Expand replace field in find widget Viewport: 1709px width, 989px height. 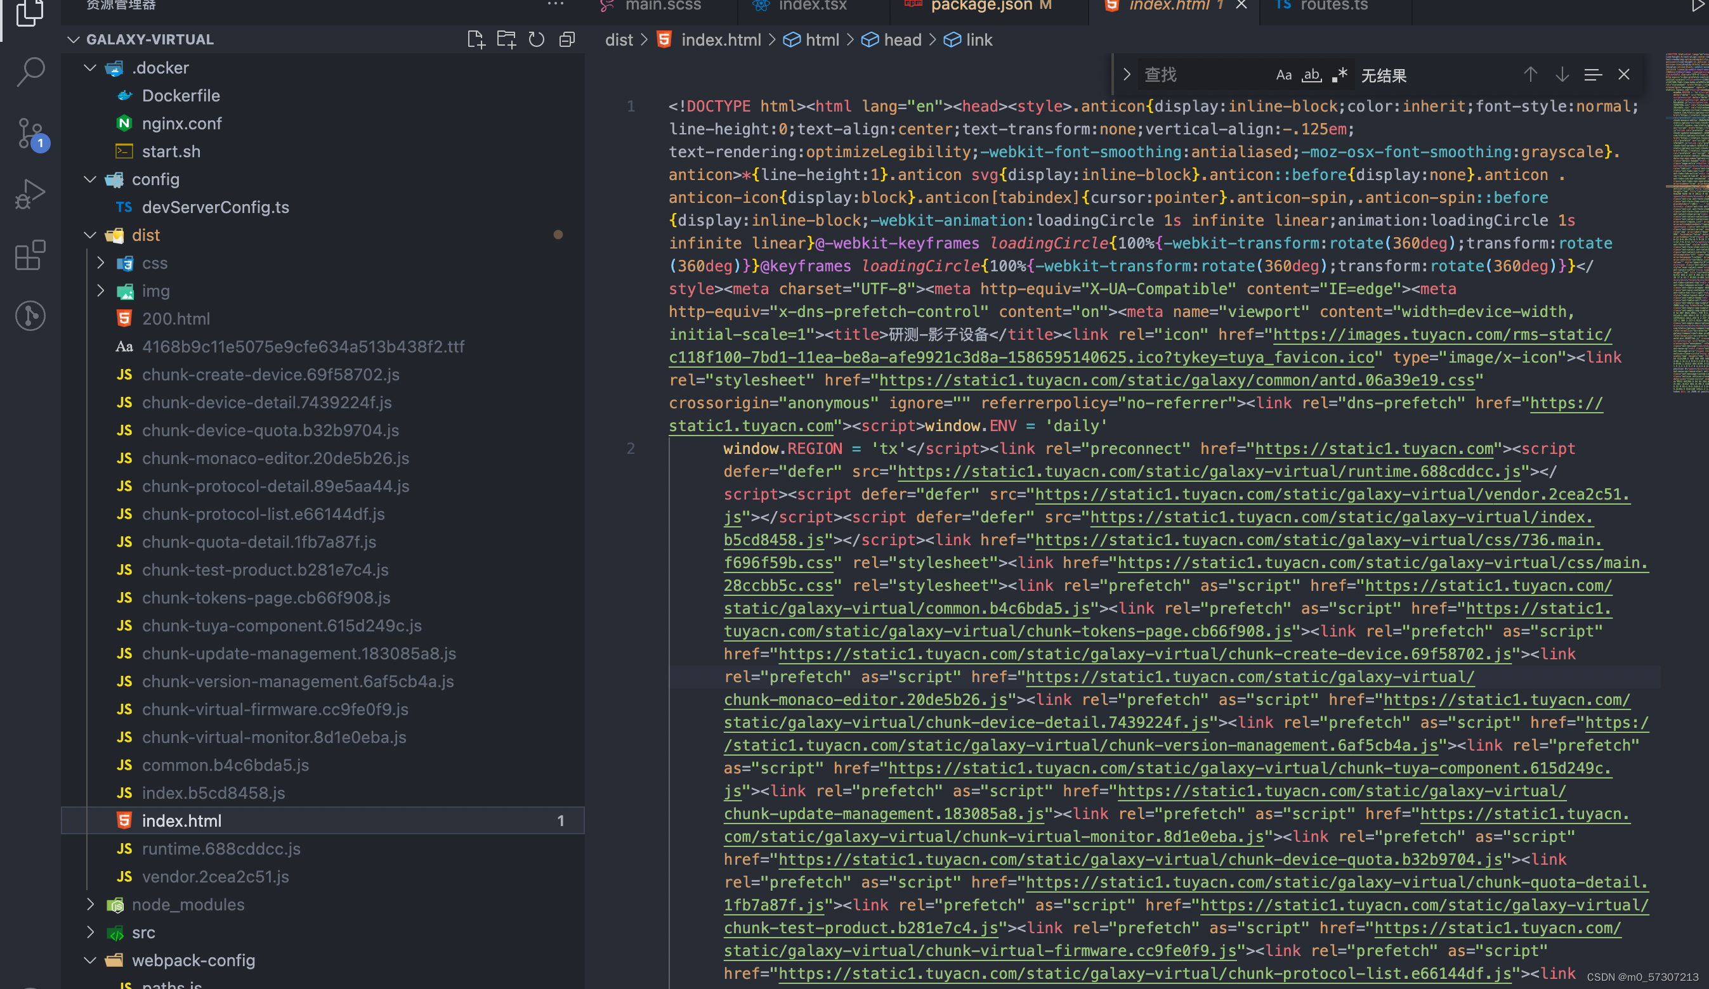pos(1127,75)
